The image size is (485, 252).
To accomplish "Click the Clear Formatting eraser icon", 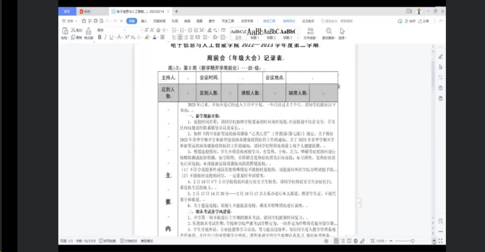I will click(x=158, y=30).
